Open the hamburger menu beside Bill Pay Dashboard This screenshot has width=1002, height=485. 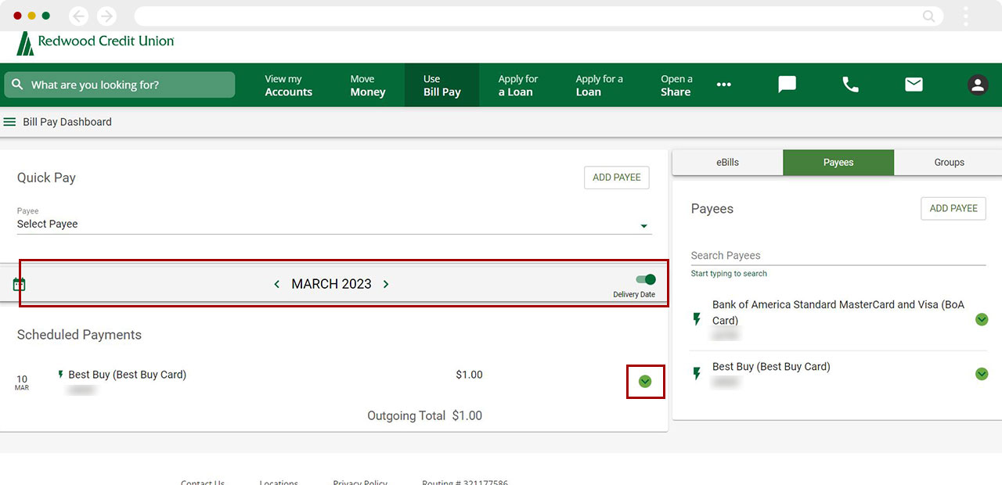coord(9,122)
